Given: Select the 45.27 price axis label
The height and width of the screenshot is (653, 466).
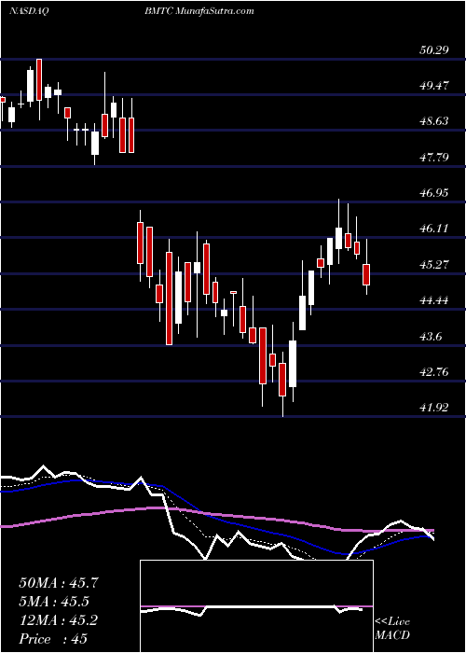Looking at the screenshot, I should pyautogui.click(x=435, y=264).
